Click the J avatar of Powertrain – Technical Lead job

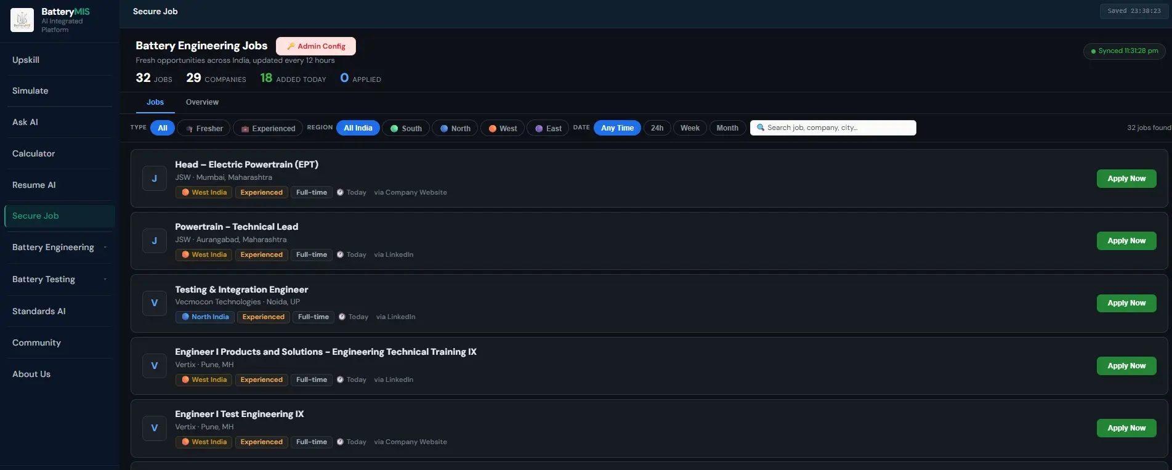click(155, 241)
